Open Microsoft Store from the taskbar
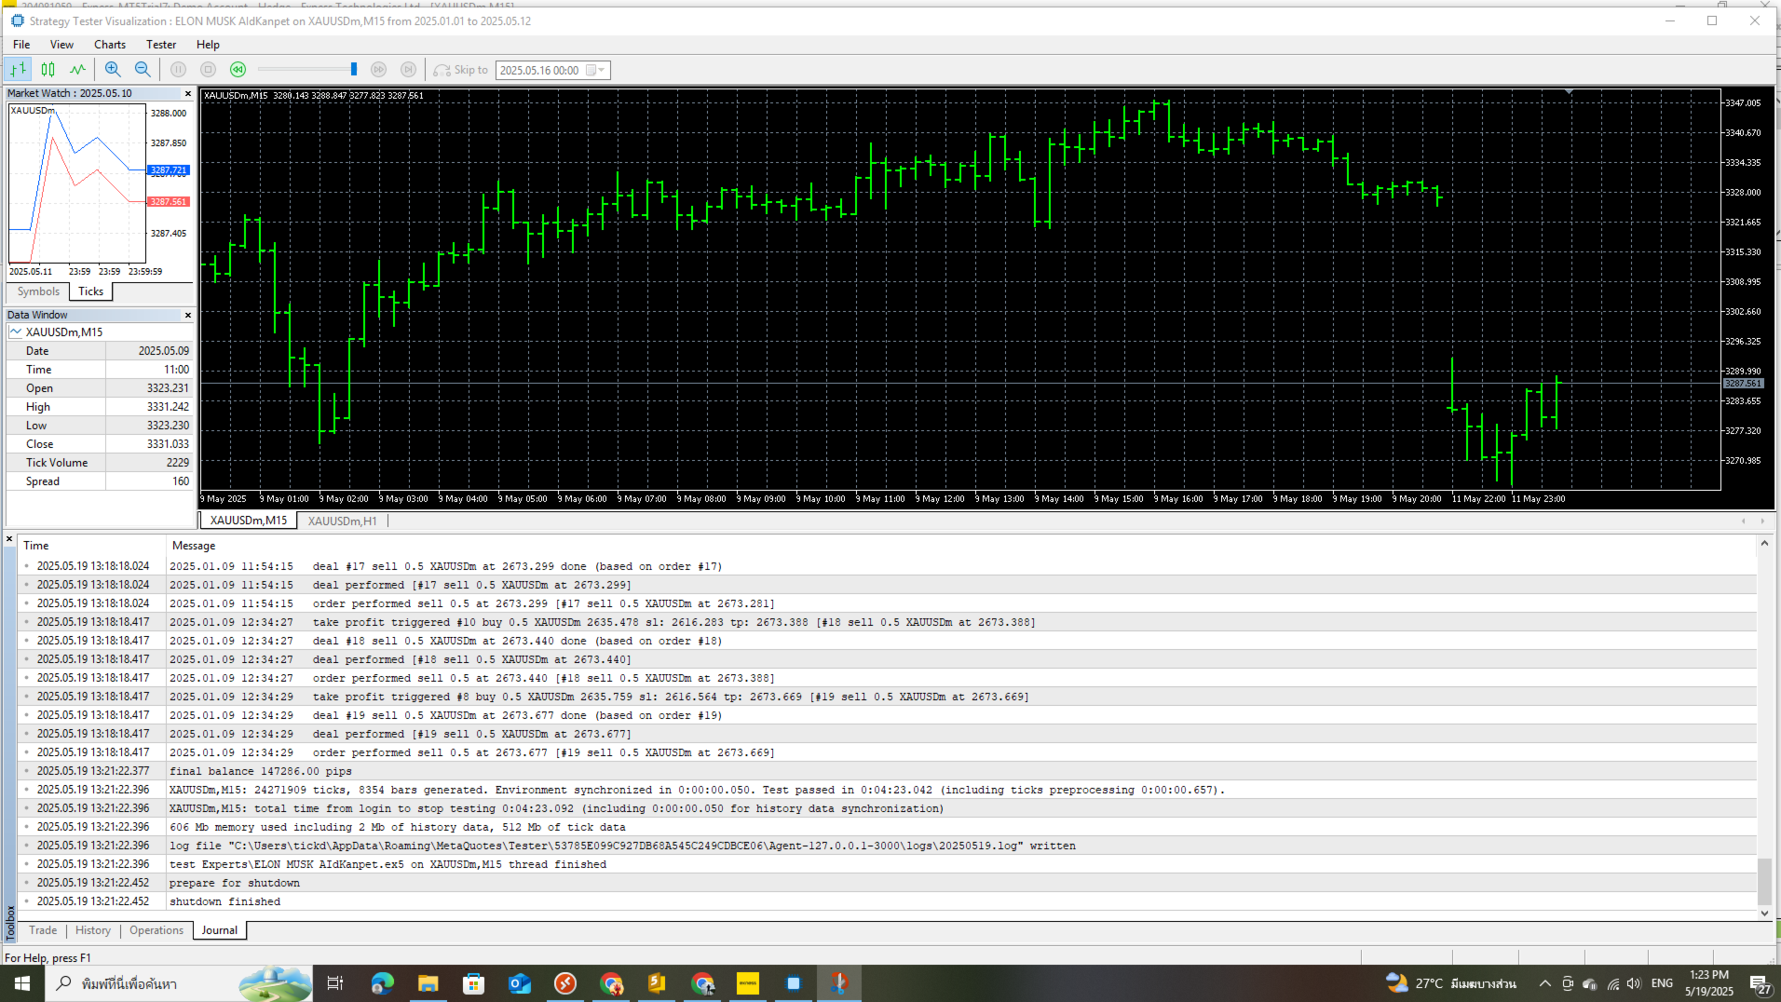This screenshot has height=1002, width=1781. (473, 983)
